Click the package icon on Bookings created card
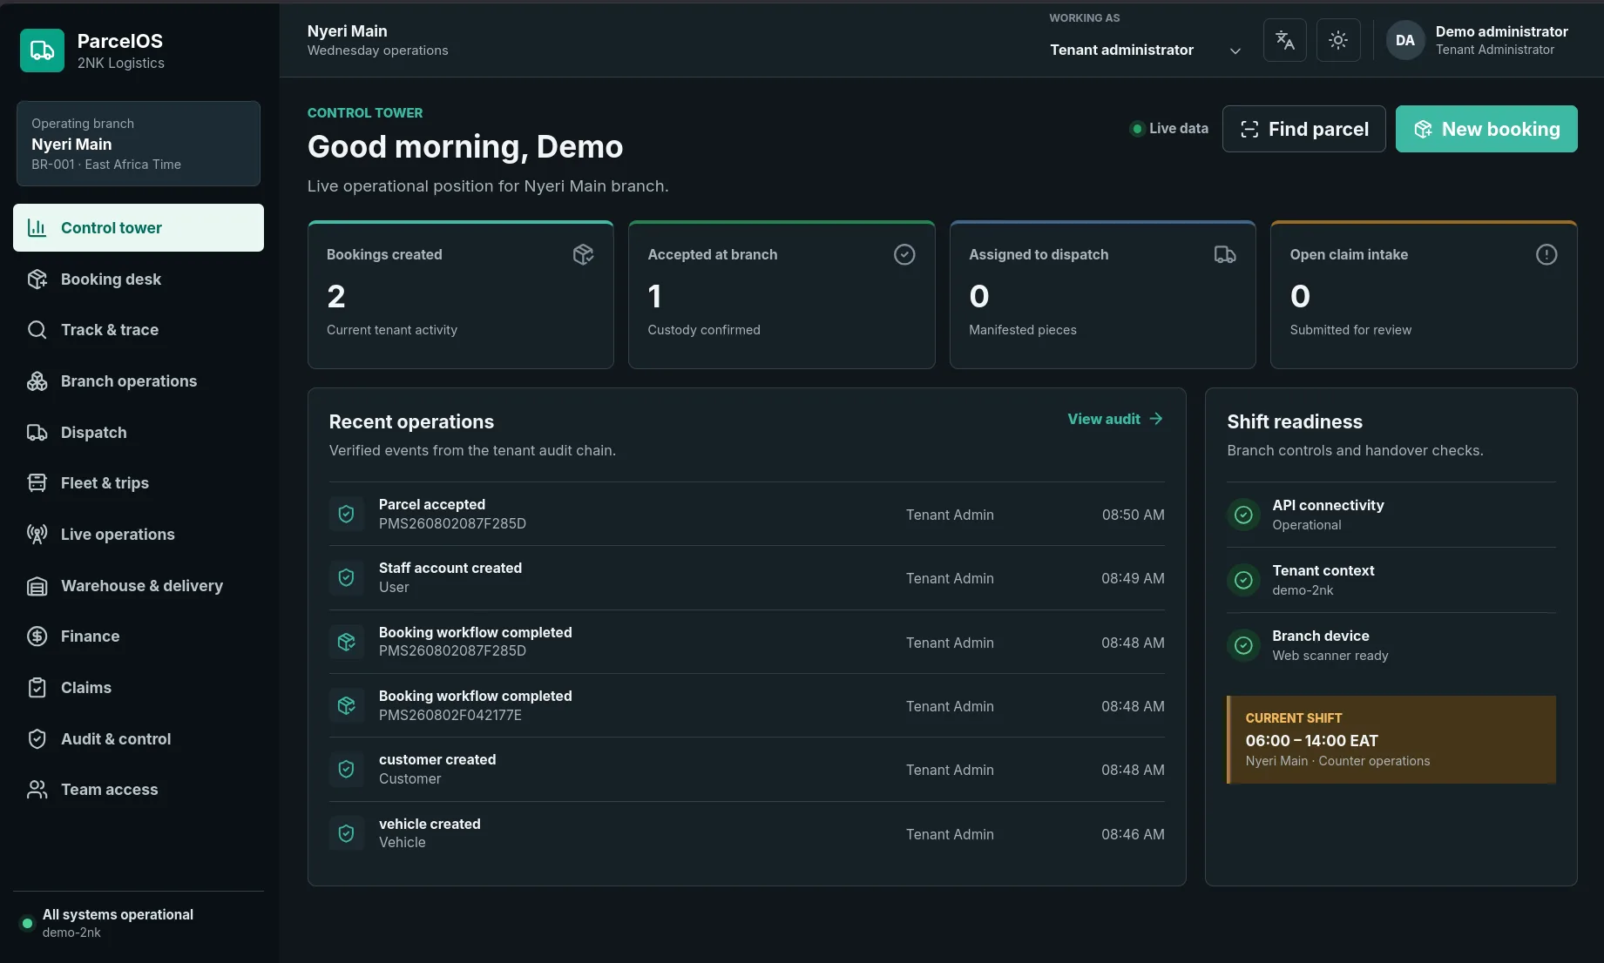 583,254
